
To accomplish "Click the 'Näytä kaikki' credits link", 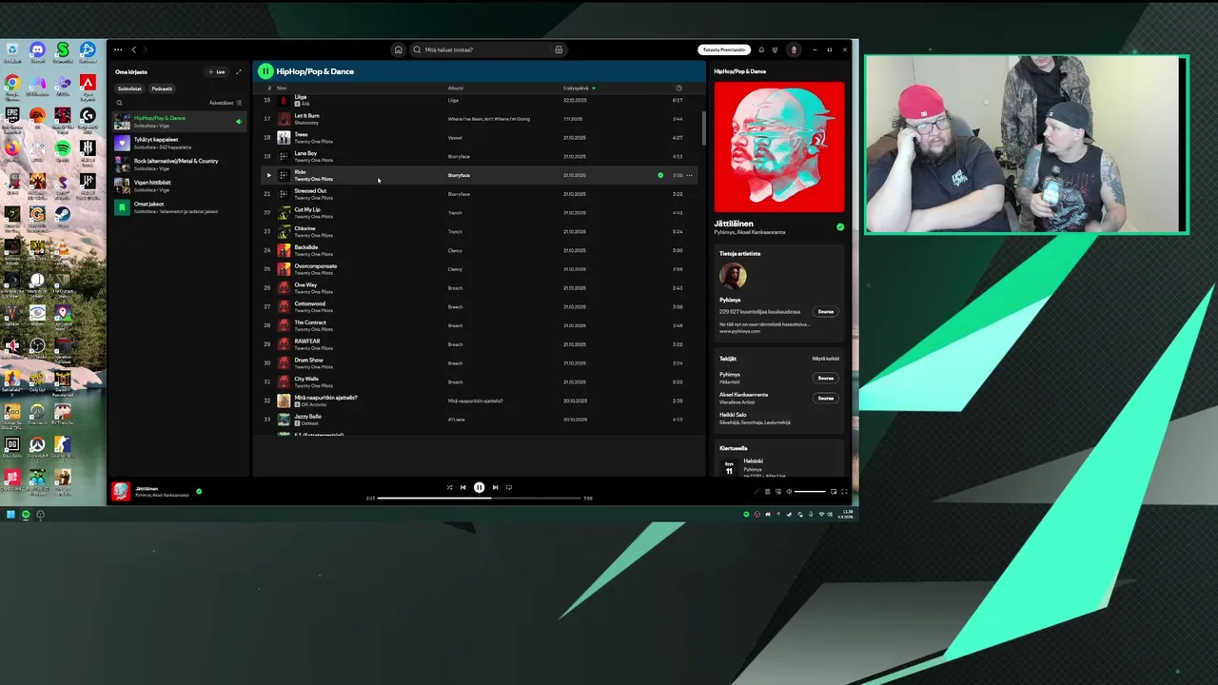I will point(826,359).
